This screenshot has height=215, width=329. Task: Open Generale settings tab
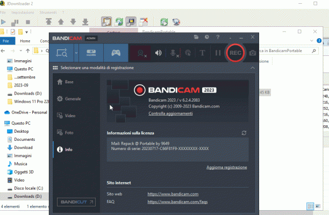point(69,99)
